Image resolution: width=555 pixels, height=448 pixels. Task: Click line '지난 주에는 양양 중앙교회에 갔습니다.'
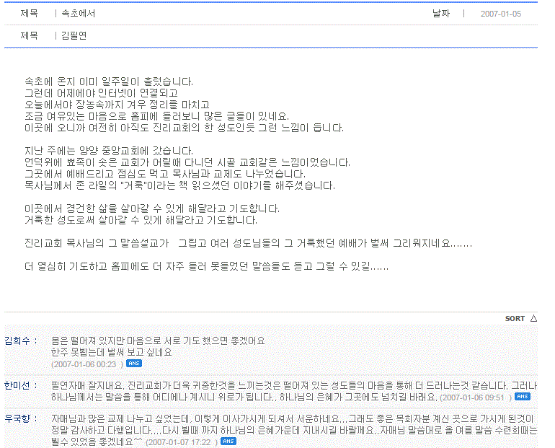(x=109, y=151)
